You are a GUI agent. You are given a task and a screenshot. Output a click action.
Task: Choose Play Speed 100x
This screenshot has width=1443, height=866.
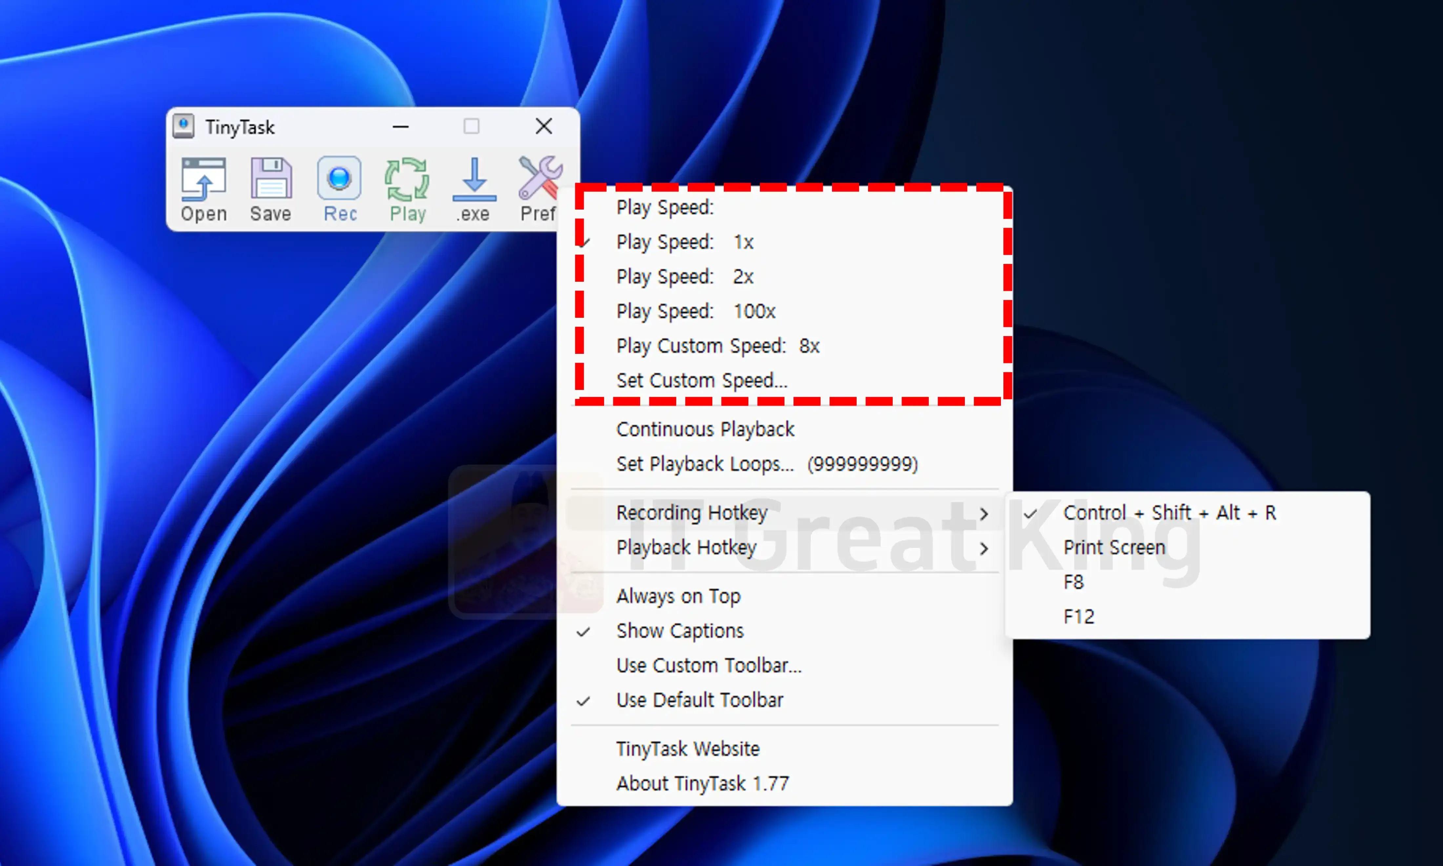[696, 311]
